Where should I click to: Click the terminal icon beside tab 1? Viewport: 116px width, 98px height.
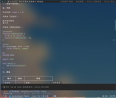(6, 96)
